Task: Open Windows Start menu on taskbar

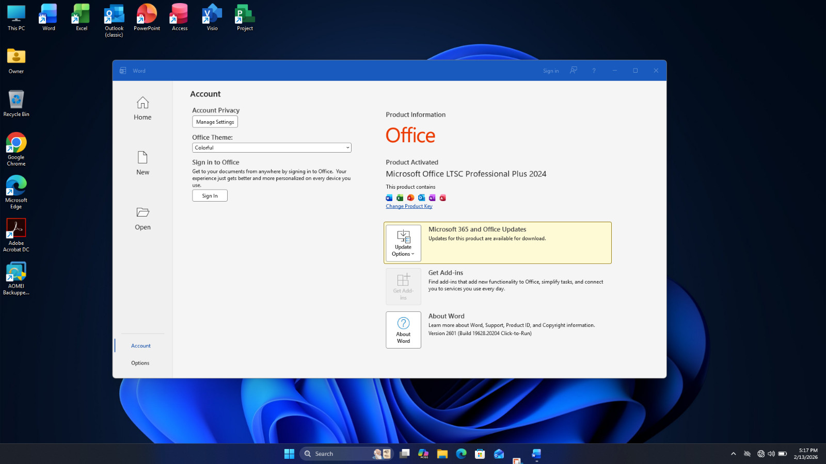Action: 289,454
